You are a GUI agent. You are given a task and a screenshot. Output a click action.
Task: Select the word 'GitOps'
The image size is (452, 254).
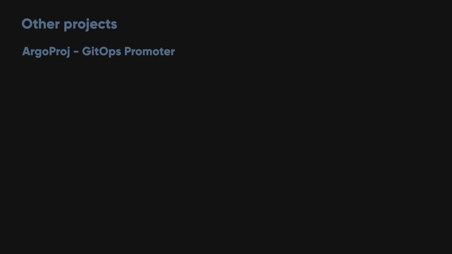pyautogui.click(x=101, y=51)
